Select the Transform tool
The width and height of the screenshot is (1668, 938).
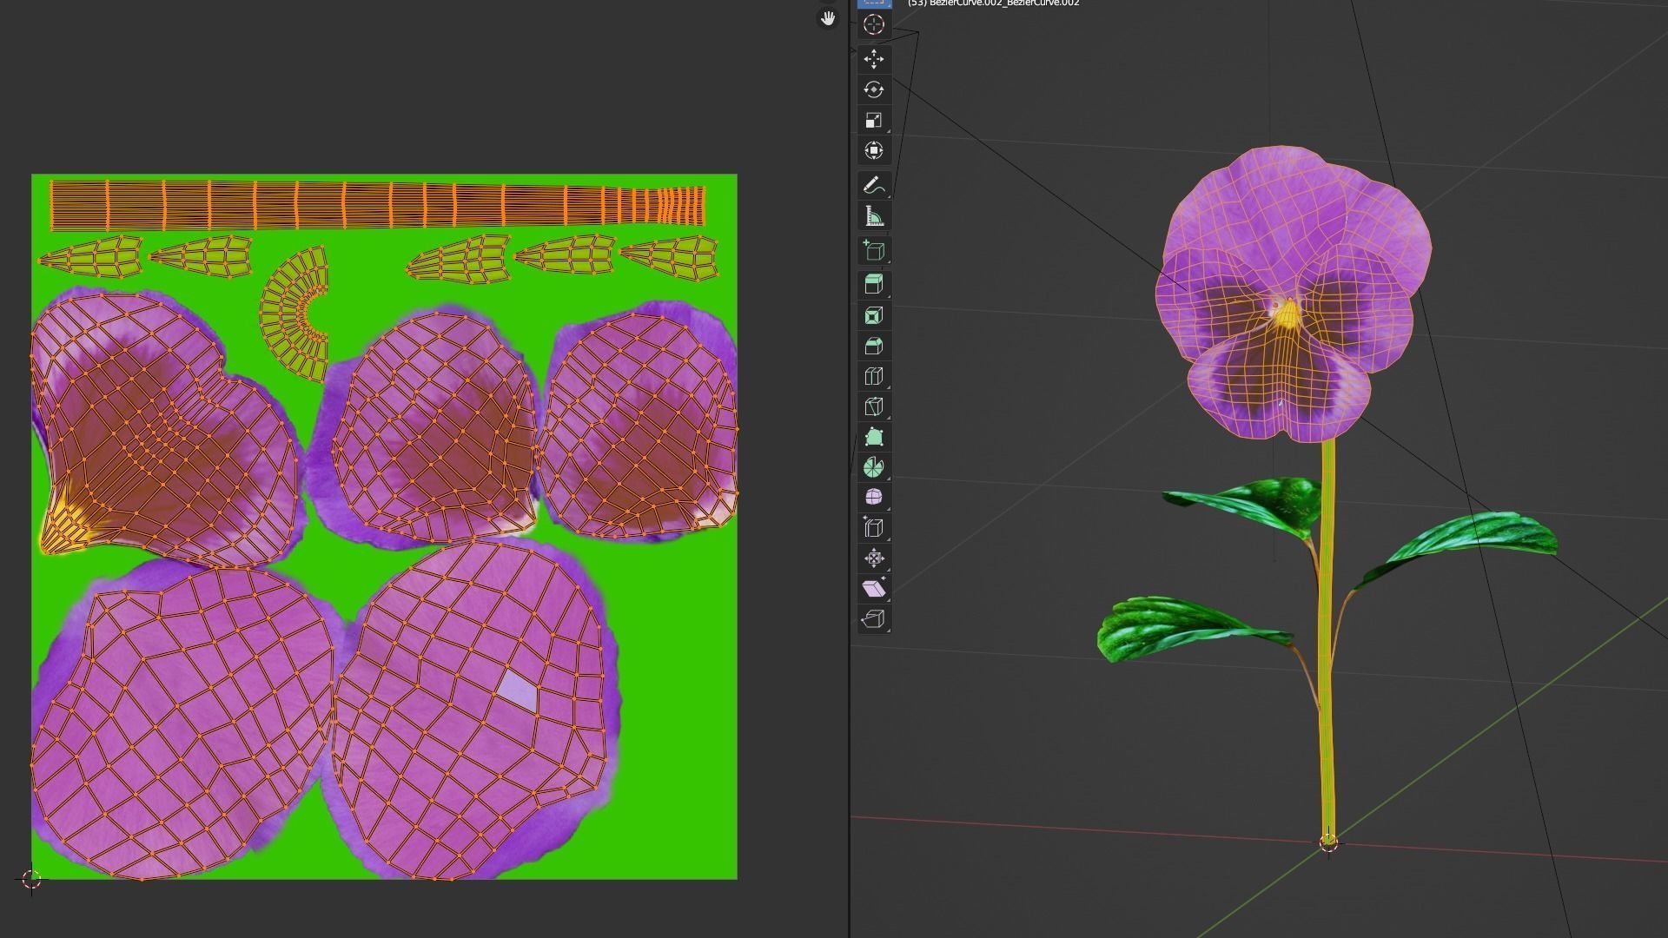(874, 150)
